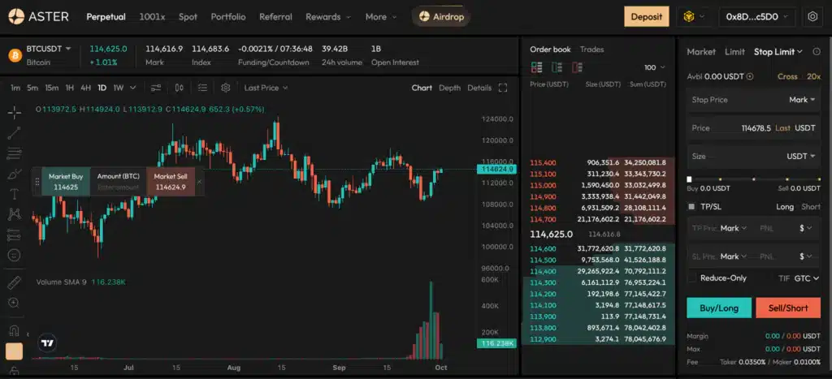Screen dimensions: 832x379
Task: Show asks-only order book view
Action: click(x=578, y=68)
